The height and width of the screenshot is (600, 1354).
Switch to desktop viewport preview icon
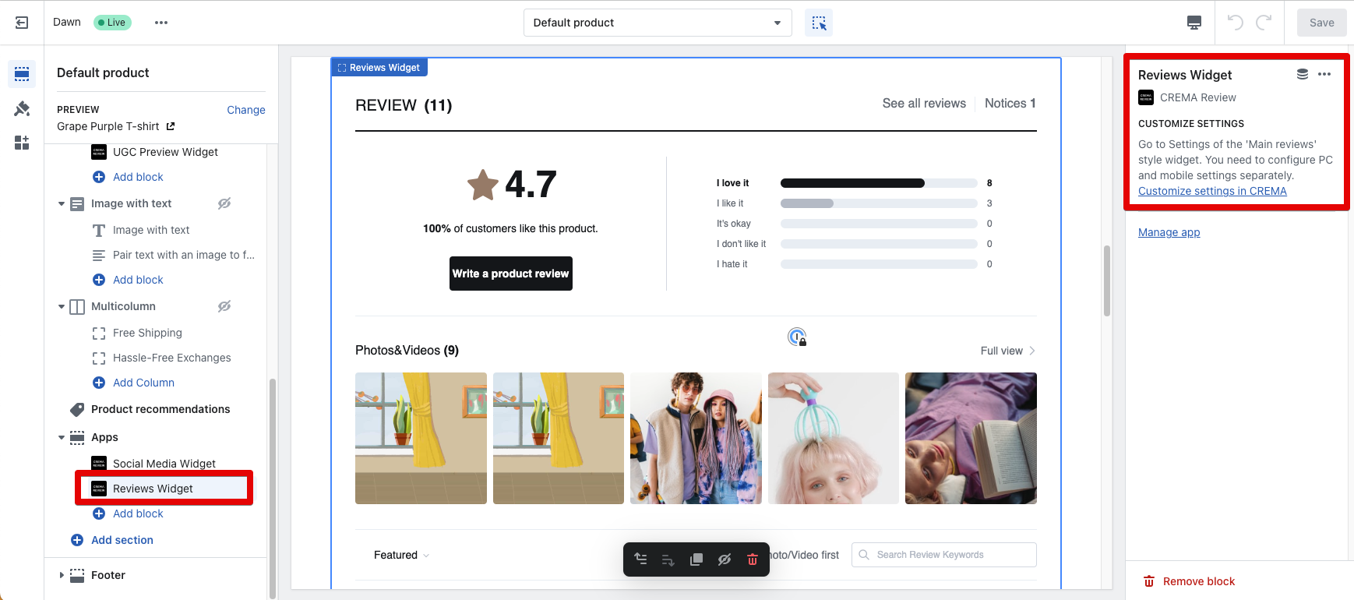tap(1194, 23)
